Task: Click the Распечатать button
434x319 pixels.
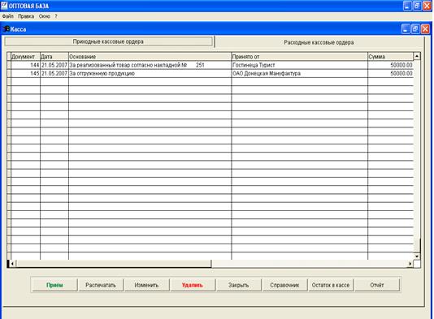Action: (101, 285)
